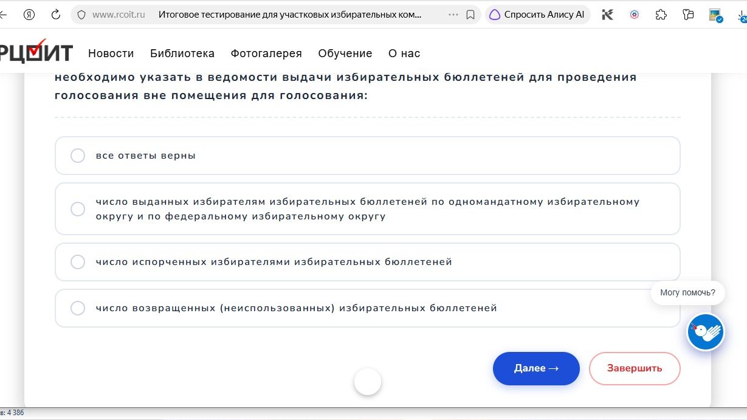The height and width of the screenshot is (420, 747).
Task: Click the Завершить button
Action: [x=635, y=368]
